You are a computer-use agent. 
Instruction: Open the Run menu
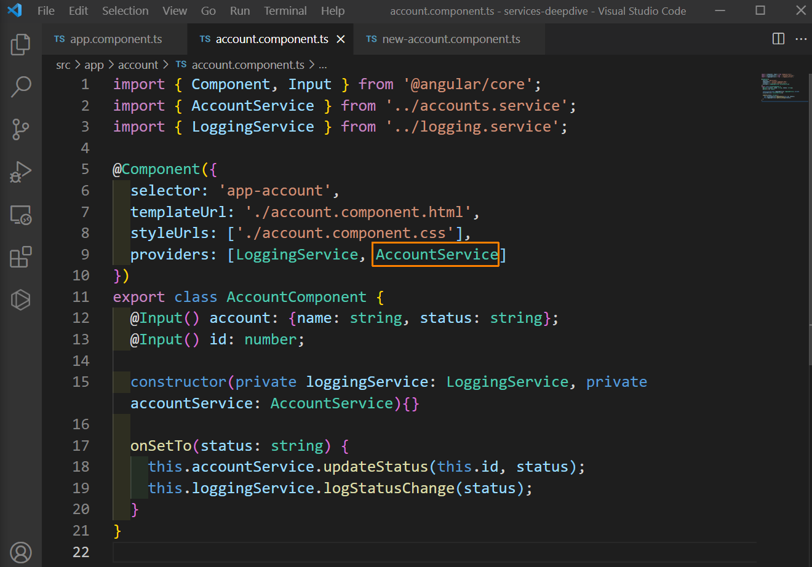tap(240, 10)
